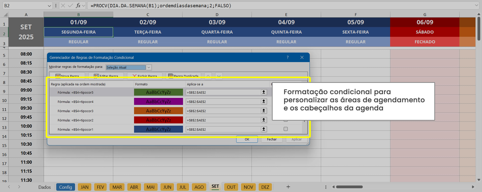Screen dimensions: 482x192
Task: Click Nova Regra to create a rule
Action: pos(67,76)
